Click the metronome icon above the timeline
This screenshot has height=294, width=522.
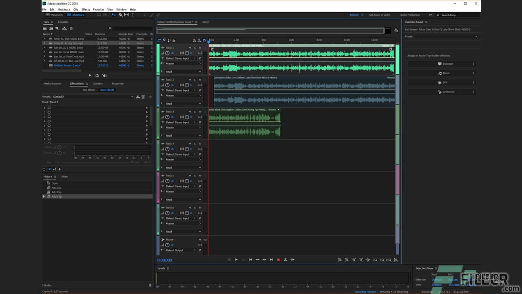194,40
